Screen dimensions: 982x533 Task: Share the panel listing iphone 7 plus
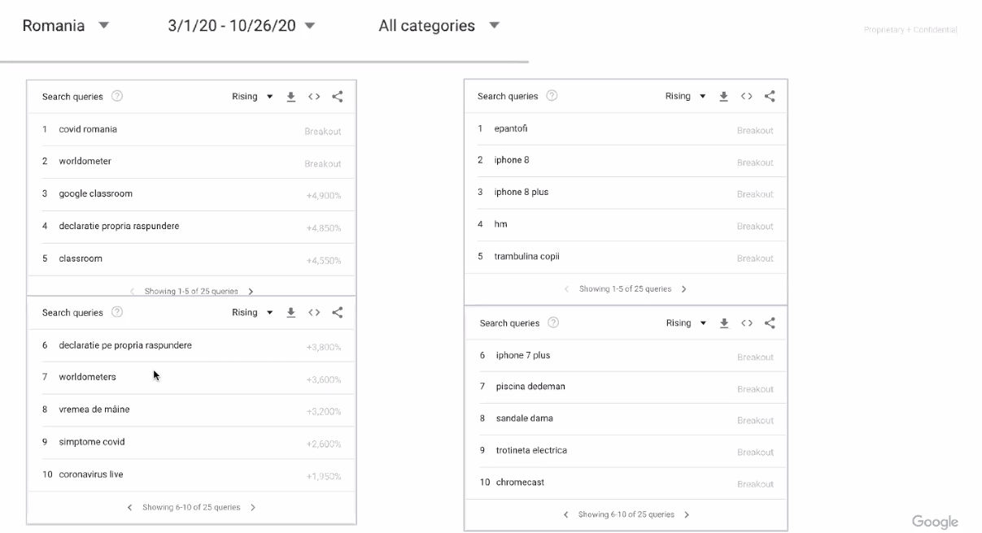770,323
